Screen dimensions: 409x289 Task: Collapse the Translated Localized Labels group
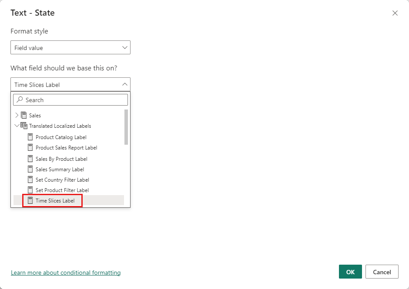17,126
